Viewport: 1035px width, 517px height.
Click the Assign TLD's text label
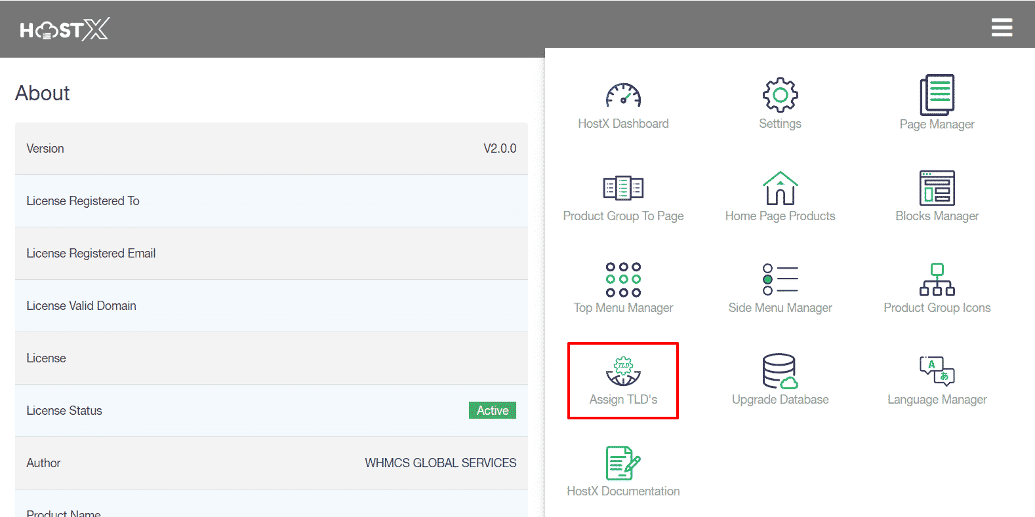click(x=623, y=400)
